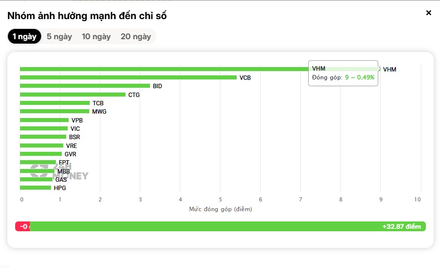Click the CTG contribution bar
The image size is (440, 268).
click(73, 95)
